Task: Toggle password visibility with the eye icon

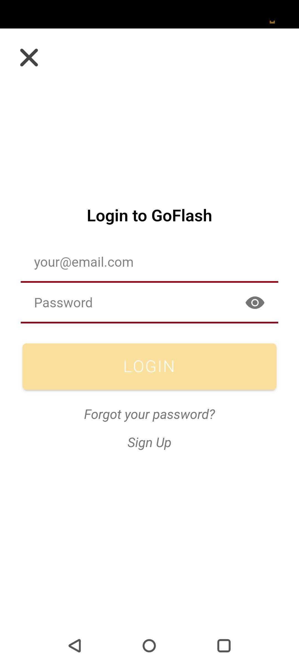Action: [255, 303]
